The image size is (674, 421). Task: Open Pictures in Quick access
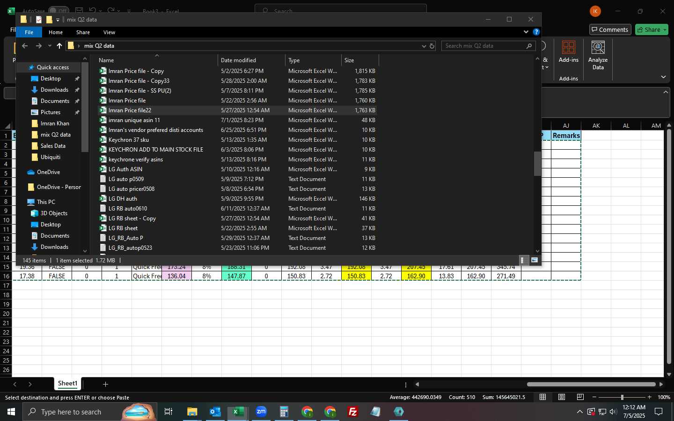(51, 112)
